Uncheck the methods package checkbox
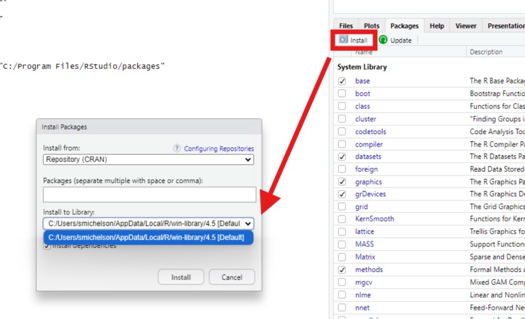525x319 pixels. point(342,270)
